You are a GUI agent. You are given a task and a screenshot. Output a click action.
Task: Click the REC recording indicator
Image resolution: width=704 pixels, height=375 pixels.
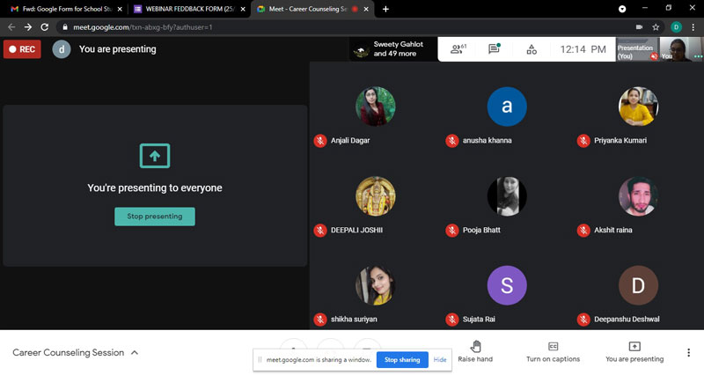pyautogui.click(x=22, y=49)
